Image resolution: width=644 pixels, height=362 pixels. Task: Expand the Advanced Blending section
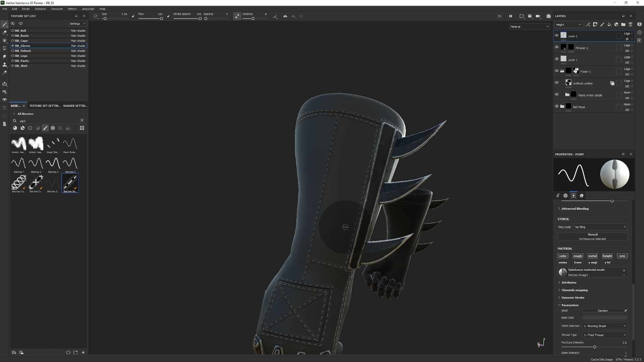click(575, 208)
